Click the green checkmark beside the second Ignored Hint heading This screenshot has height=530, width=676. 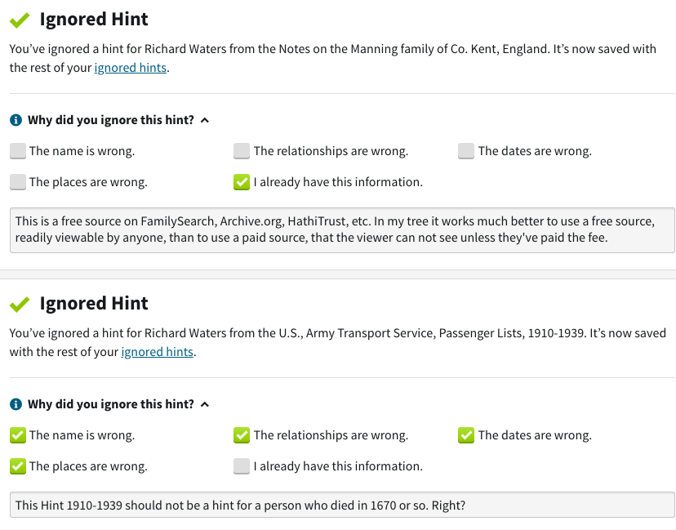coord(20,304)
